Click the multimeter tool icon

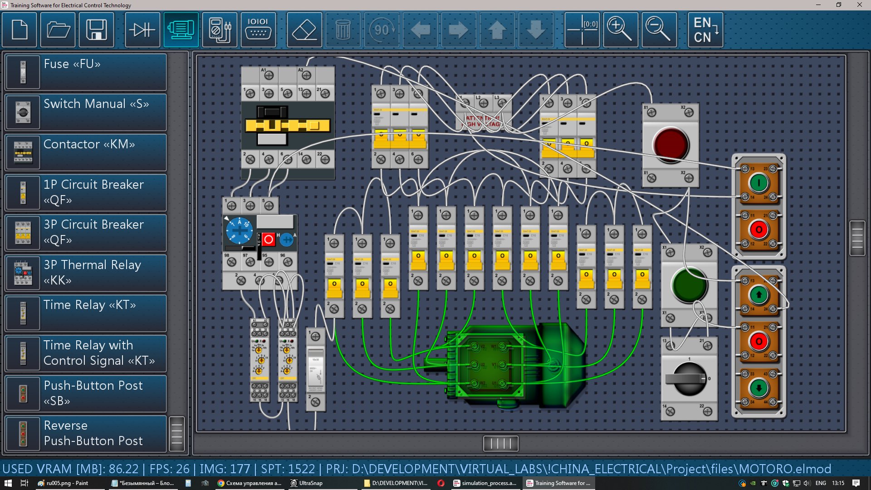coord(220,30)
